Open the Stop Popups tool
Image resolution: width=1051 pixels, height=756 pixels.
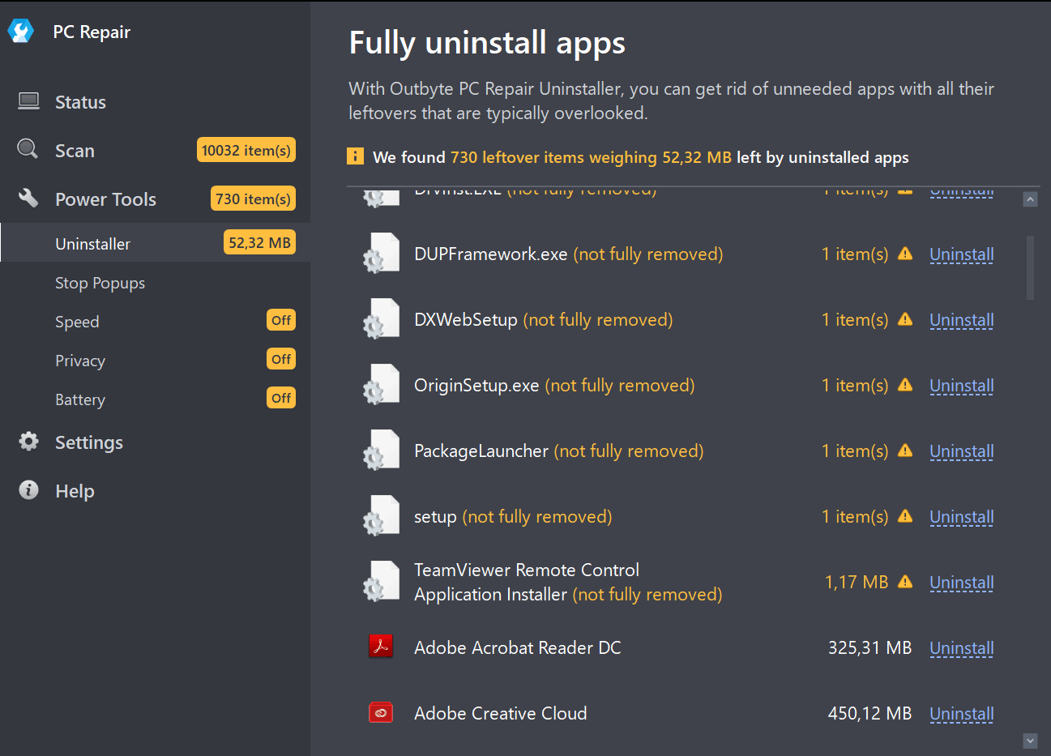coord(100,283)
